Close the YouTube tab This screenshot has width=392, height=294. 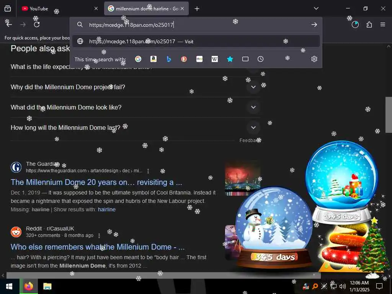96,8
